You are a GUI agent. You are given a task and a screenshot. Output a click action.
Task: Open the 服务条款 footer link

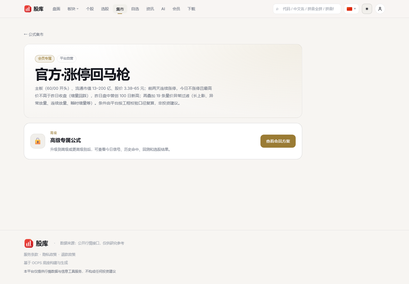(31, 254)
